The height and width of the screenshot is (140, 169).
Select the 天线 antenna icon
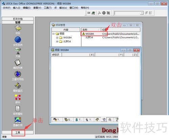(18, 51)
